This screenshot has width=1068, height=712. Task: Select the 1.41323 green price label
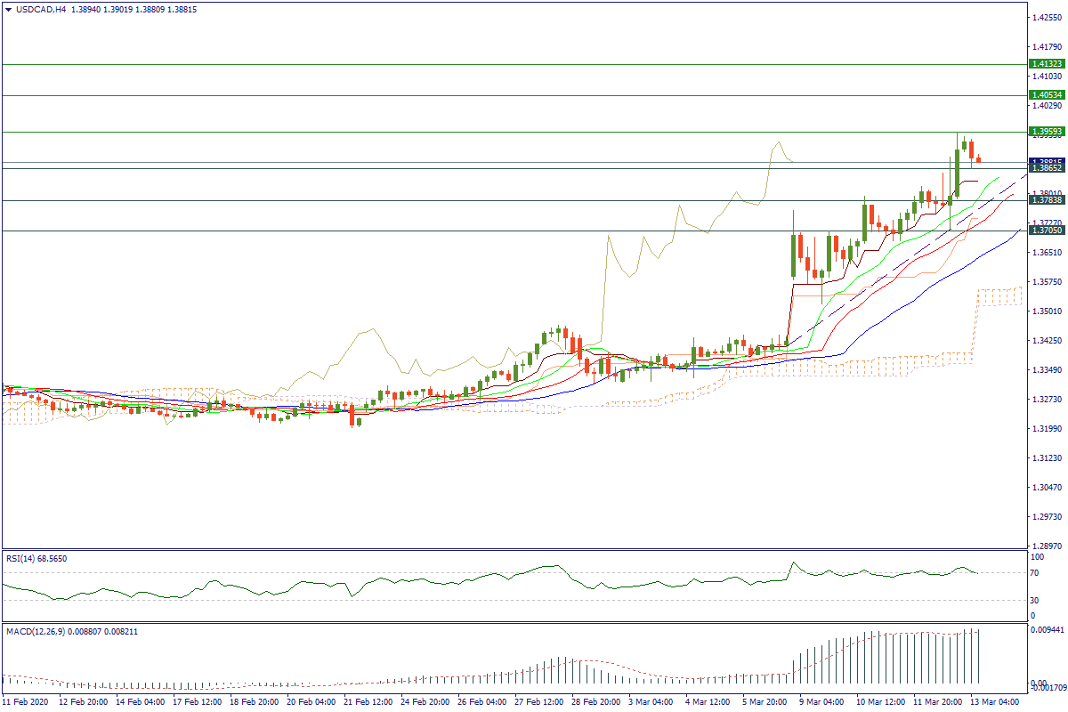coord(1046,64)
